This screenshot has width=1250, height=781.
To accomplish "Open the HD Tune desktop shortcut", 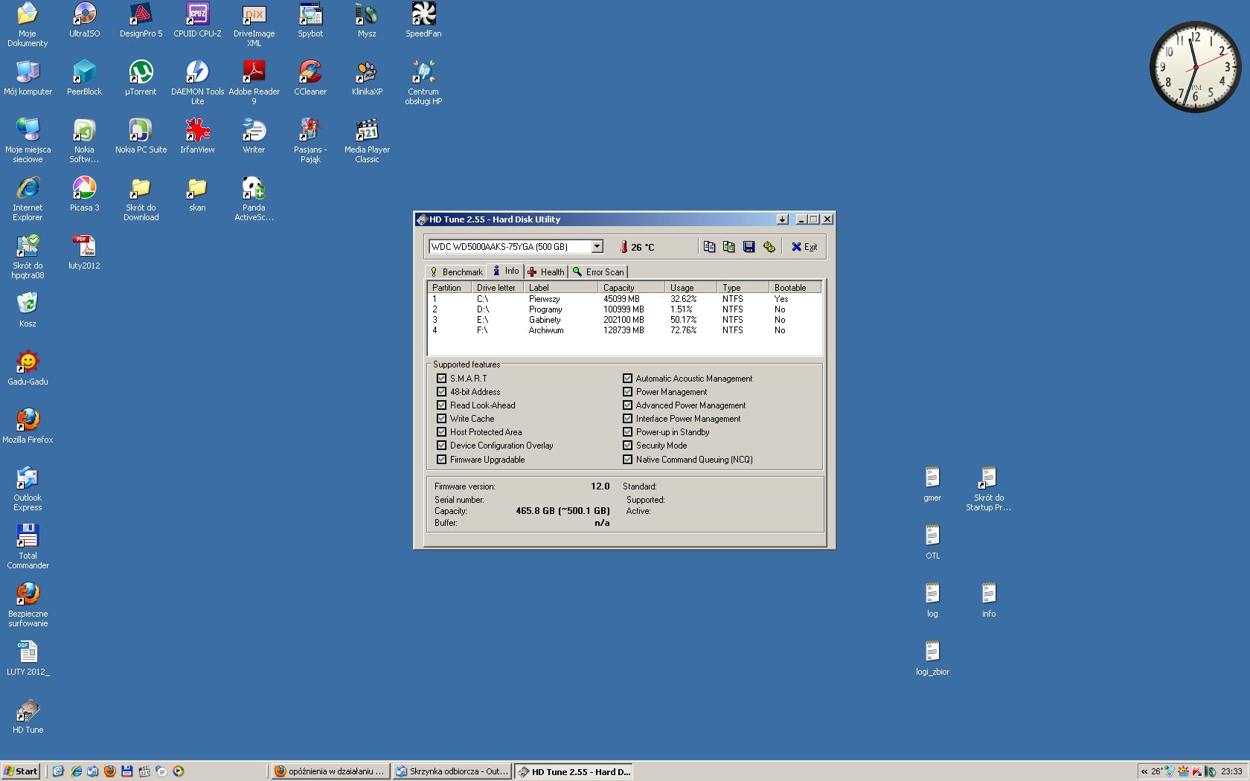I will [28, 716].
